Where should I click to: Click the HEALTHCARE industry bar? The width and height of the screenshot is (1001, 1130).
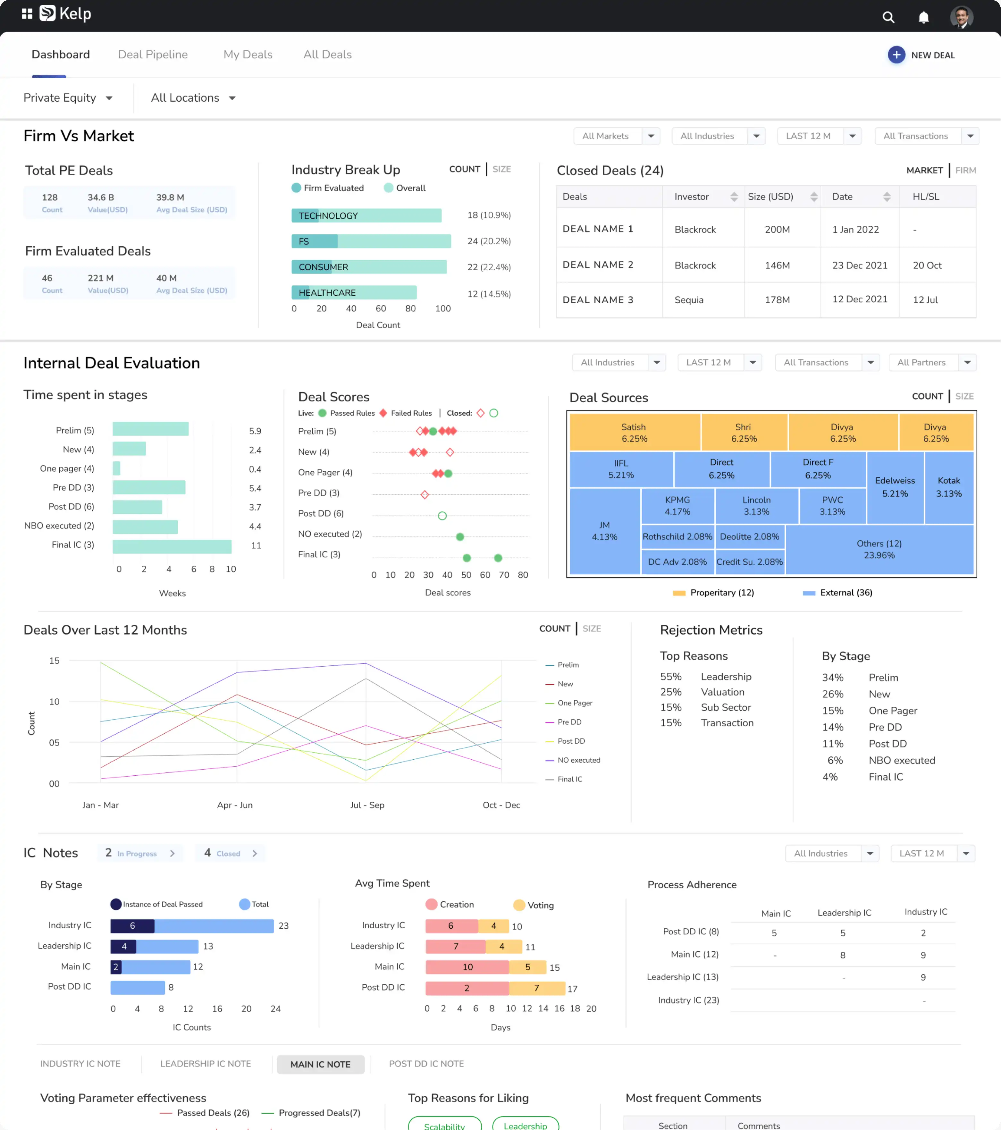point(354,292)
